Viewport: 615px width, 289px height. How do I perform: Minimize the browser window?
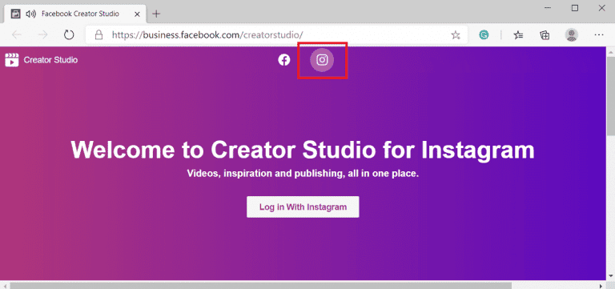pos(548,8)
